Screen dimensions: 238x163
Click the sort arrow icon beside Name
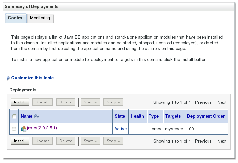point(36,116)
